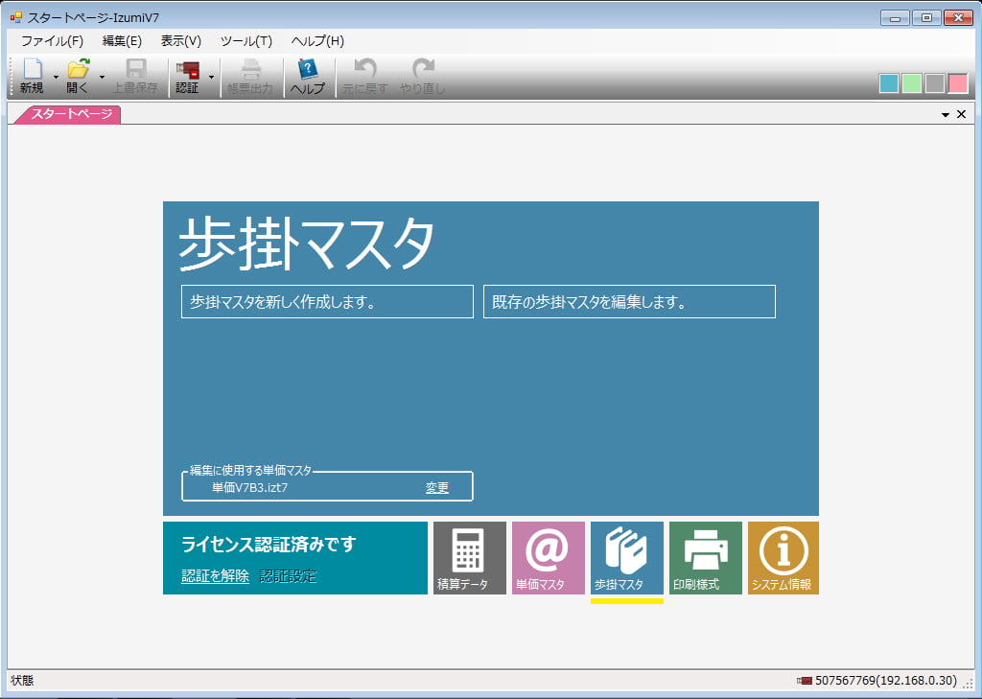Select the 単価マスタ @ tile
Screen dimensions: 982x699
click(548, 558)
